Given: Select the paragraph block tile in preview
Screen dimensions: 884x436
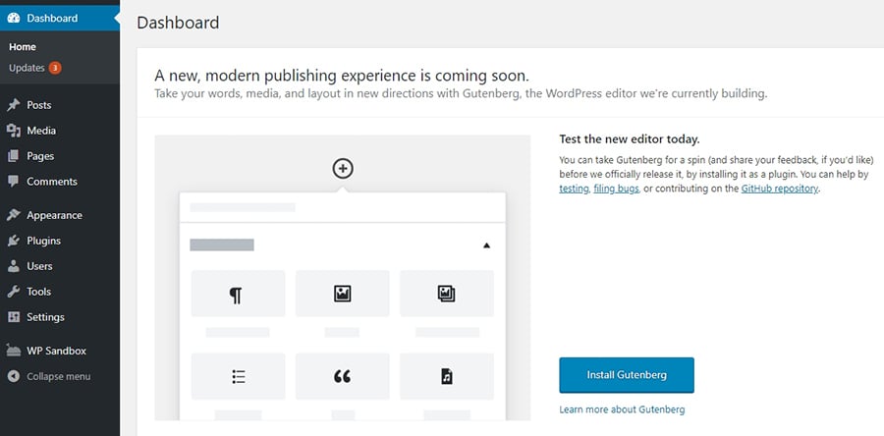Looking at the screenshot, I should pos(238,294).
